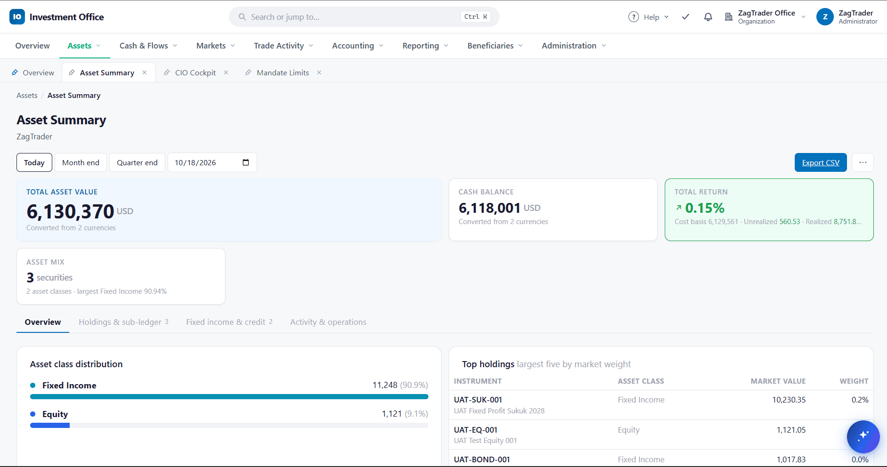887x467 pixels.
Task: Switch to Fixed income & credit tab
Action: [229, 322]
